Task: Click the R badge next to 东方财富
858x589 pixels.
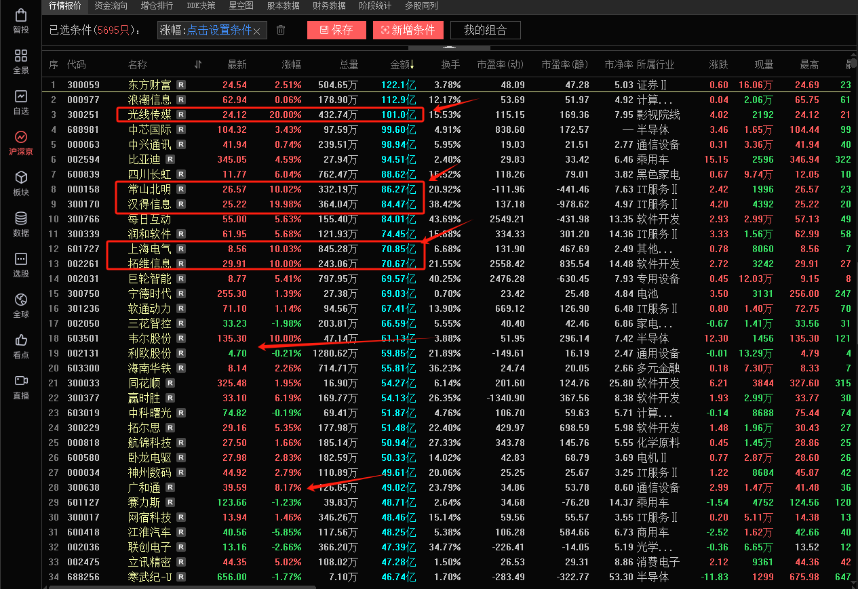Action: 181,85
